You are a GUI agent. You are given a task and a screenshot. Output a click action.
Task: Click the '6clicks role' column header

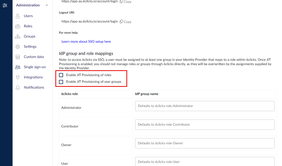tap(69, 94)
